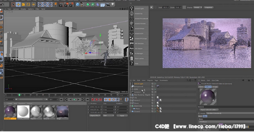Open the Arnold Tx Manager
The height and width of the screenshot is (132, 254).
(x=139, y=53)
